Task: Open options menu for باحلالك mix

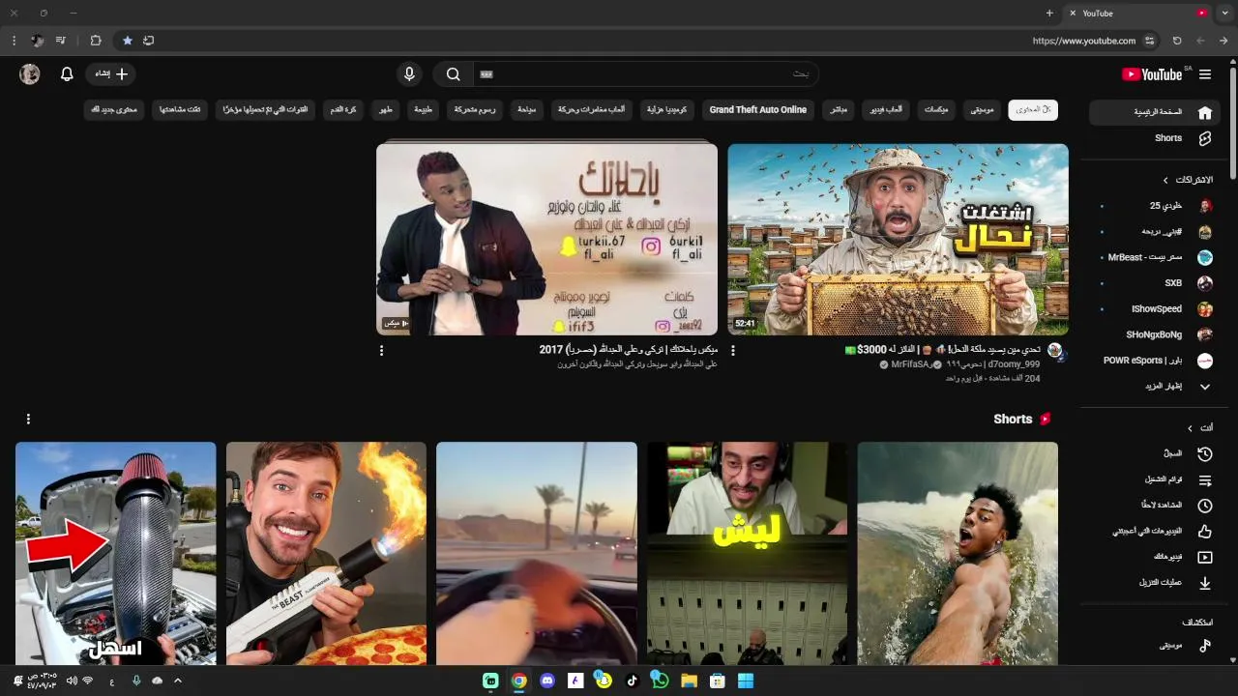Action: pyautogui.click(x=381, y=350)
